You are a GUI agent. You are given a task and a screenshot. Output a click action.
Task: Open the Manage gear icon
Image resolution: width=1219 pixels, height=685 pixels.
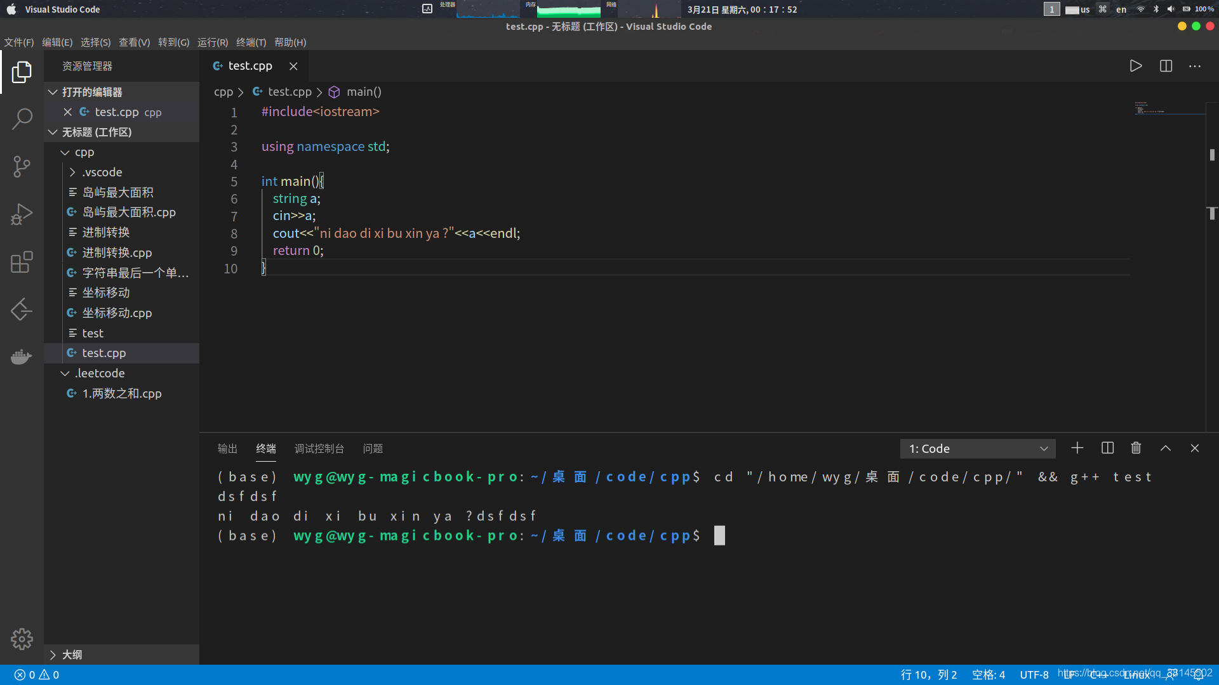pos(22,639)
